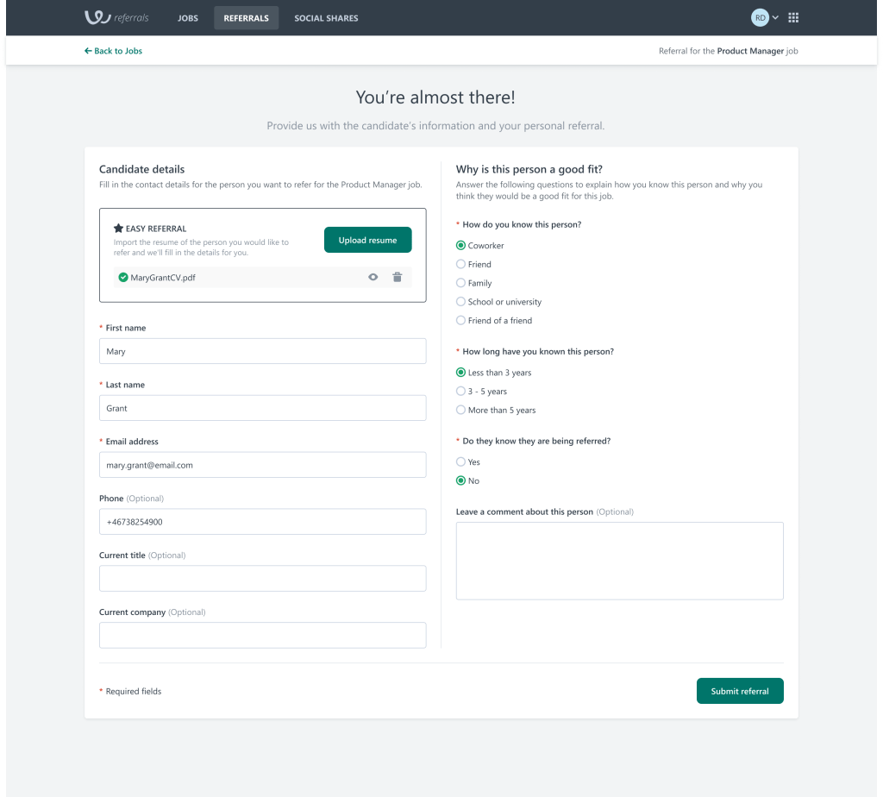The height and width of the screenshot is (797, 883).
Task: Pick School or university option
Action: click(x=460, y=302)
